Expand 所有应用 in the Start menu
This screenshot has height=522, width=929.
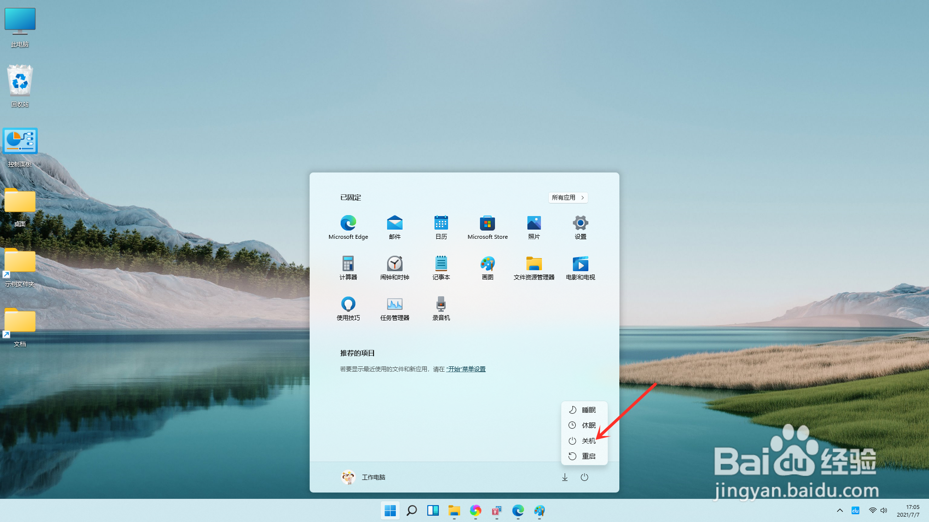pyautogui.click(x=568, y=197)
